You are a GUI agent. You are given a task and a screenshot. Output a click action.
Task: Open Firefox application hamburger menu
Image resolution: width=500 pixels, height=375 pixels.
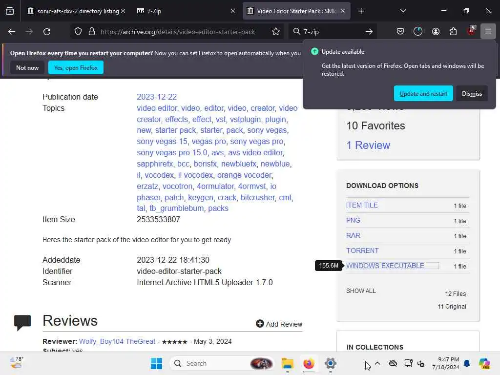pos(488,31)
